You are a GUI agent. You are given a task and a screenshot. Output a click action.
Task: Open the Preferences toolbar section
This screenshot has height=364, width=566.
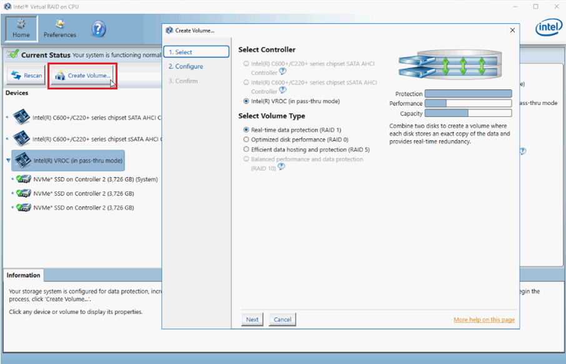click(x=60, y=29)
